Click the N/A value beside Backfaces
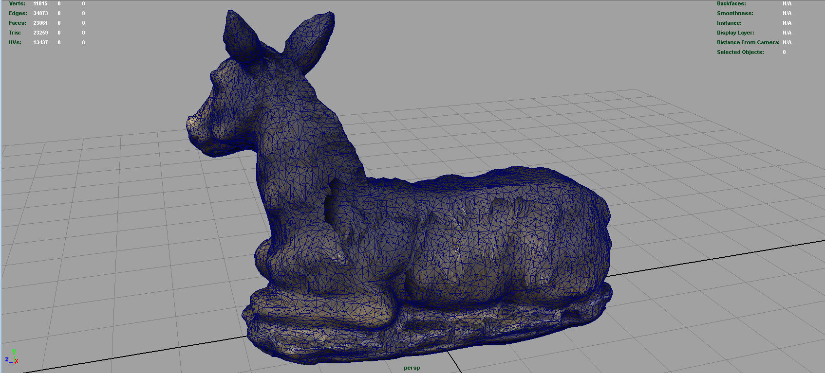825x373 pixels. pyautogui.click(x=787, y=3)
